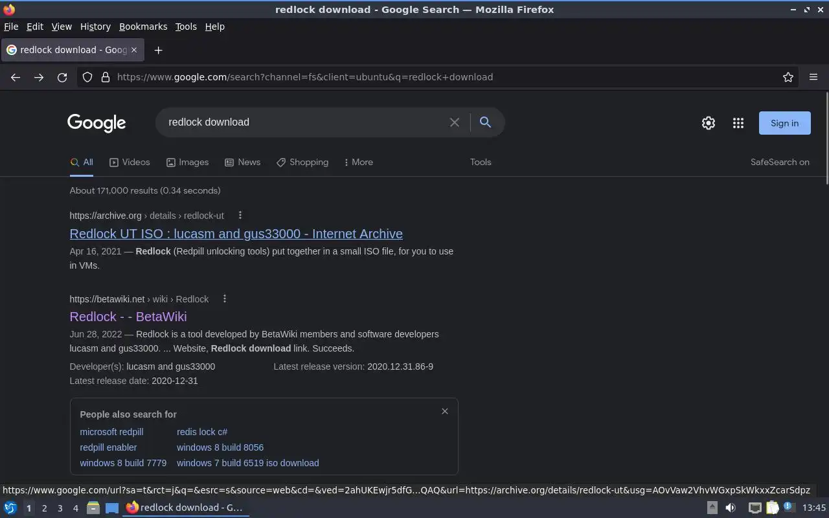Click the page vertical scrollbar
The width and height of the screenshot is (829, 518).
[826, 138]
